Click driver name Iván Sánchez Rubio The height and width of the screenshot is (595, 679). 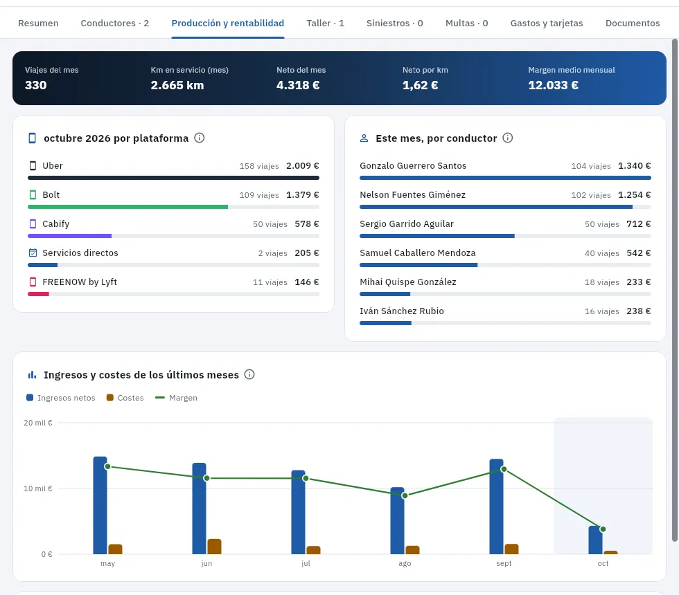pyautogui.click(x=402, y=311)
